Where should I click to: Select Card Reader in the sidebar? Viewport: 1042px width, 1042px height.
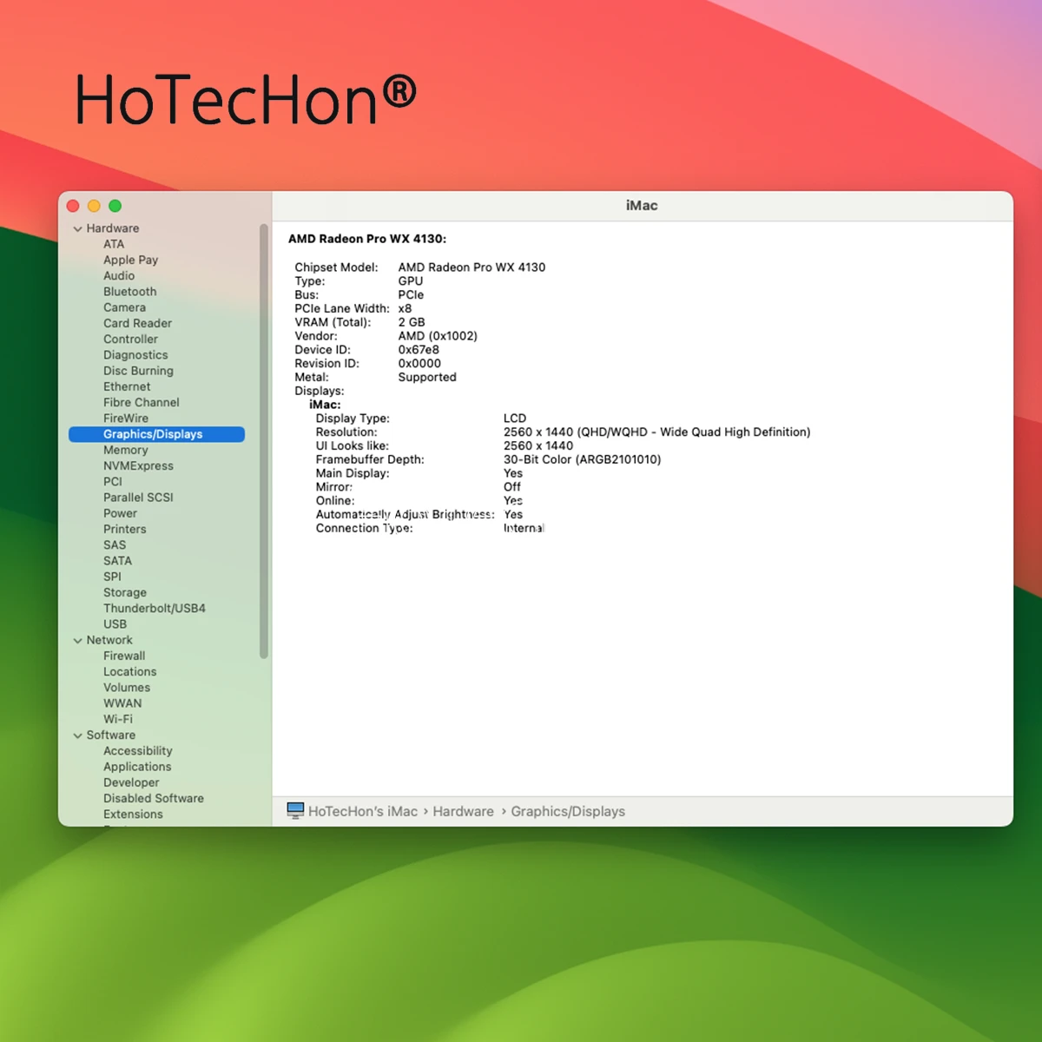[x=137, y=323]
